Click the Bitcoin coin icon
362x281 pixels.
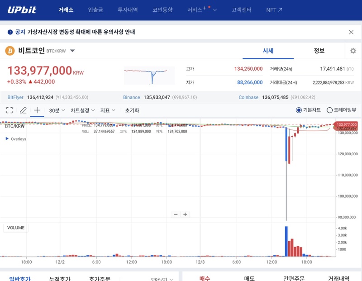coord(10,51)
